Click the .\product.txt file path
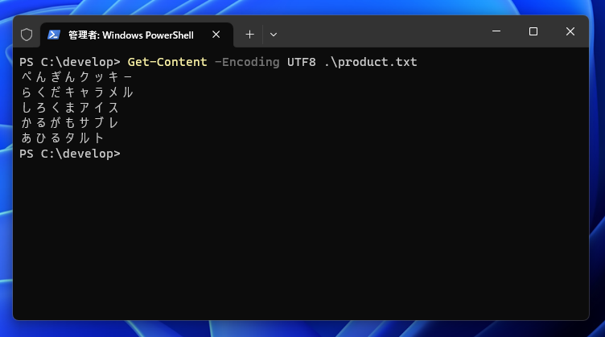 click(371, 62)
